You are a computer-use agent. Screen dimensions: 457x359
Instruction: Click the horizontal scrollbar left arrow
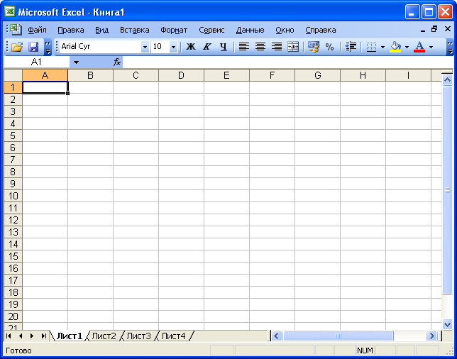pyautogui.click(x=277, y=336)
